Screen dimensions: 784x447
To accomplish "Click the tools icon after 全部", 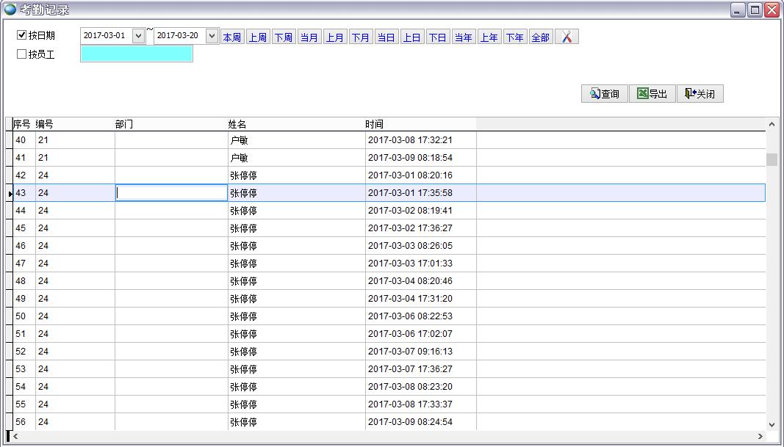I will coord(567,37).
